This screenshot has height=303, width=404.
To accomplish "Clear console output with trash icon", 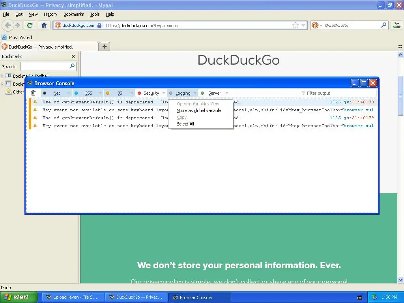I will coord(33,93).
